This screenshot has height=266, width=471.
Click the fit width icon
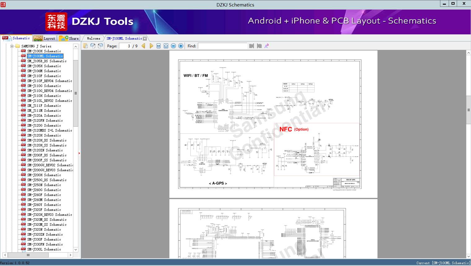[159, 46]
